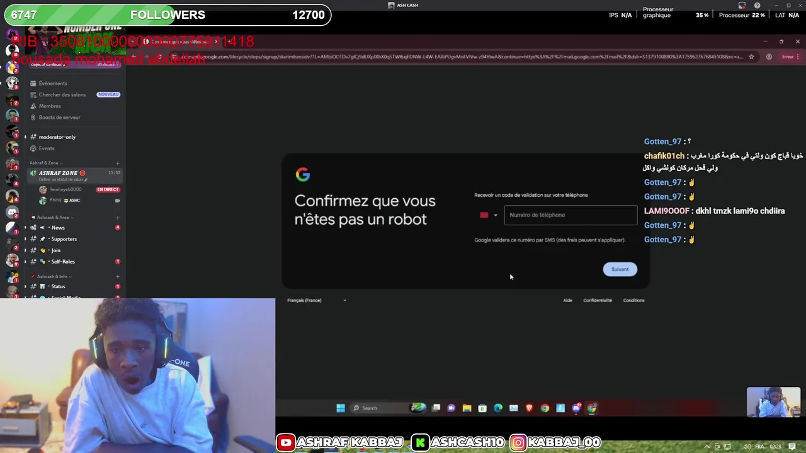Click chafik01ch username in chat

pos(664,155)
